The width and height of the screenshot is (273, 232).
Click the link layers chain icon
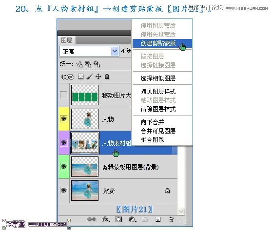(x=92, y=219)
